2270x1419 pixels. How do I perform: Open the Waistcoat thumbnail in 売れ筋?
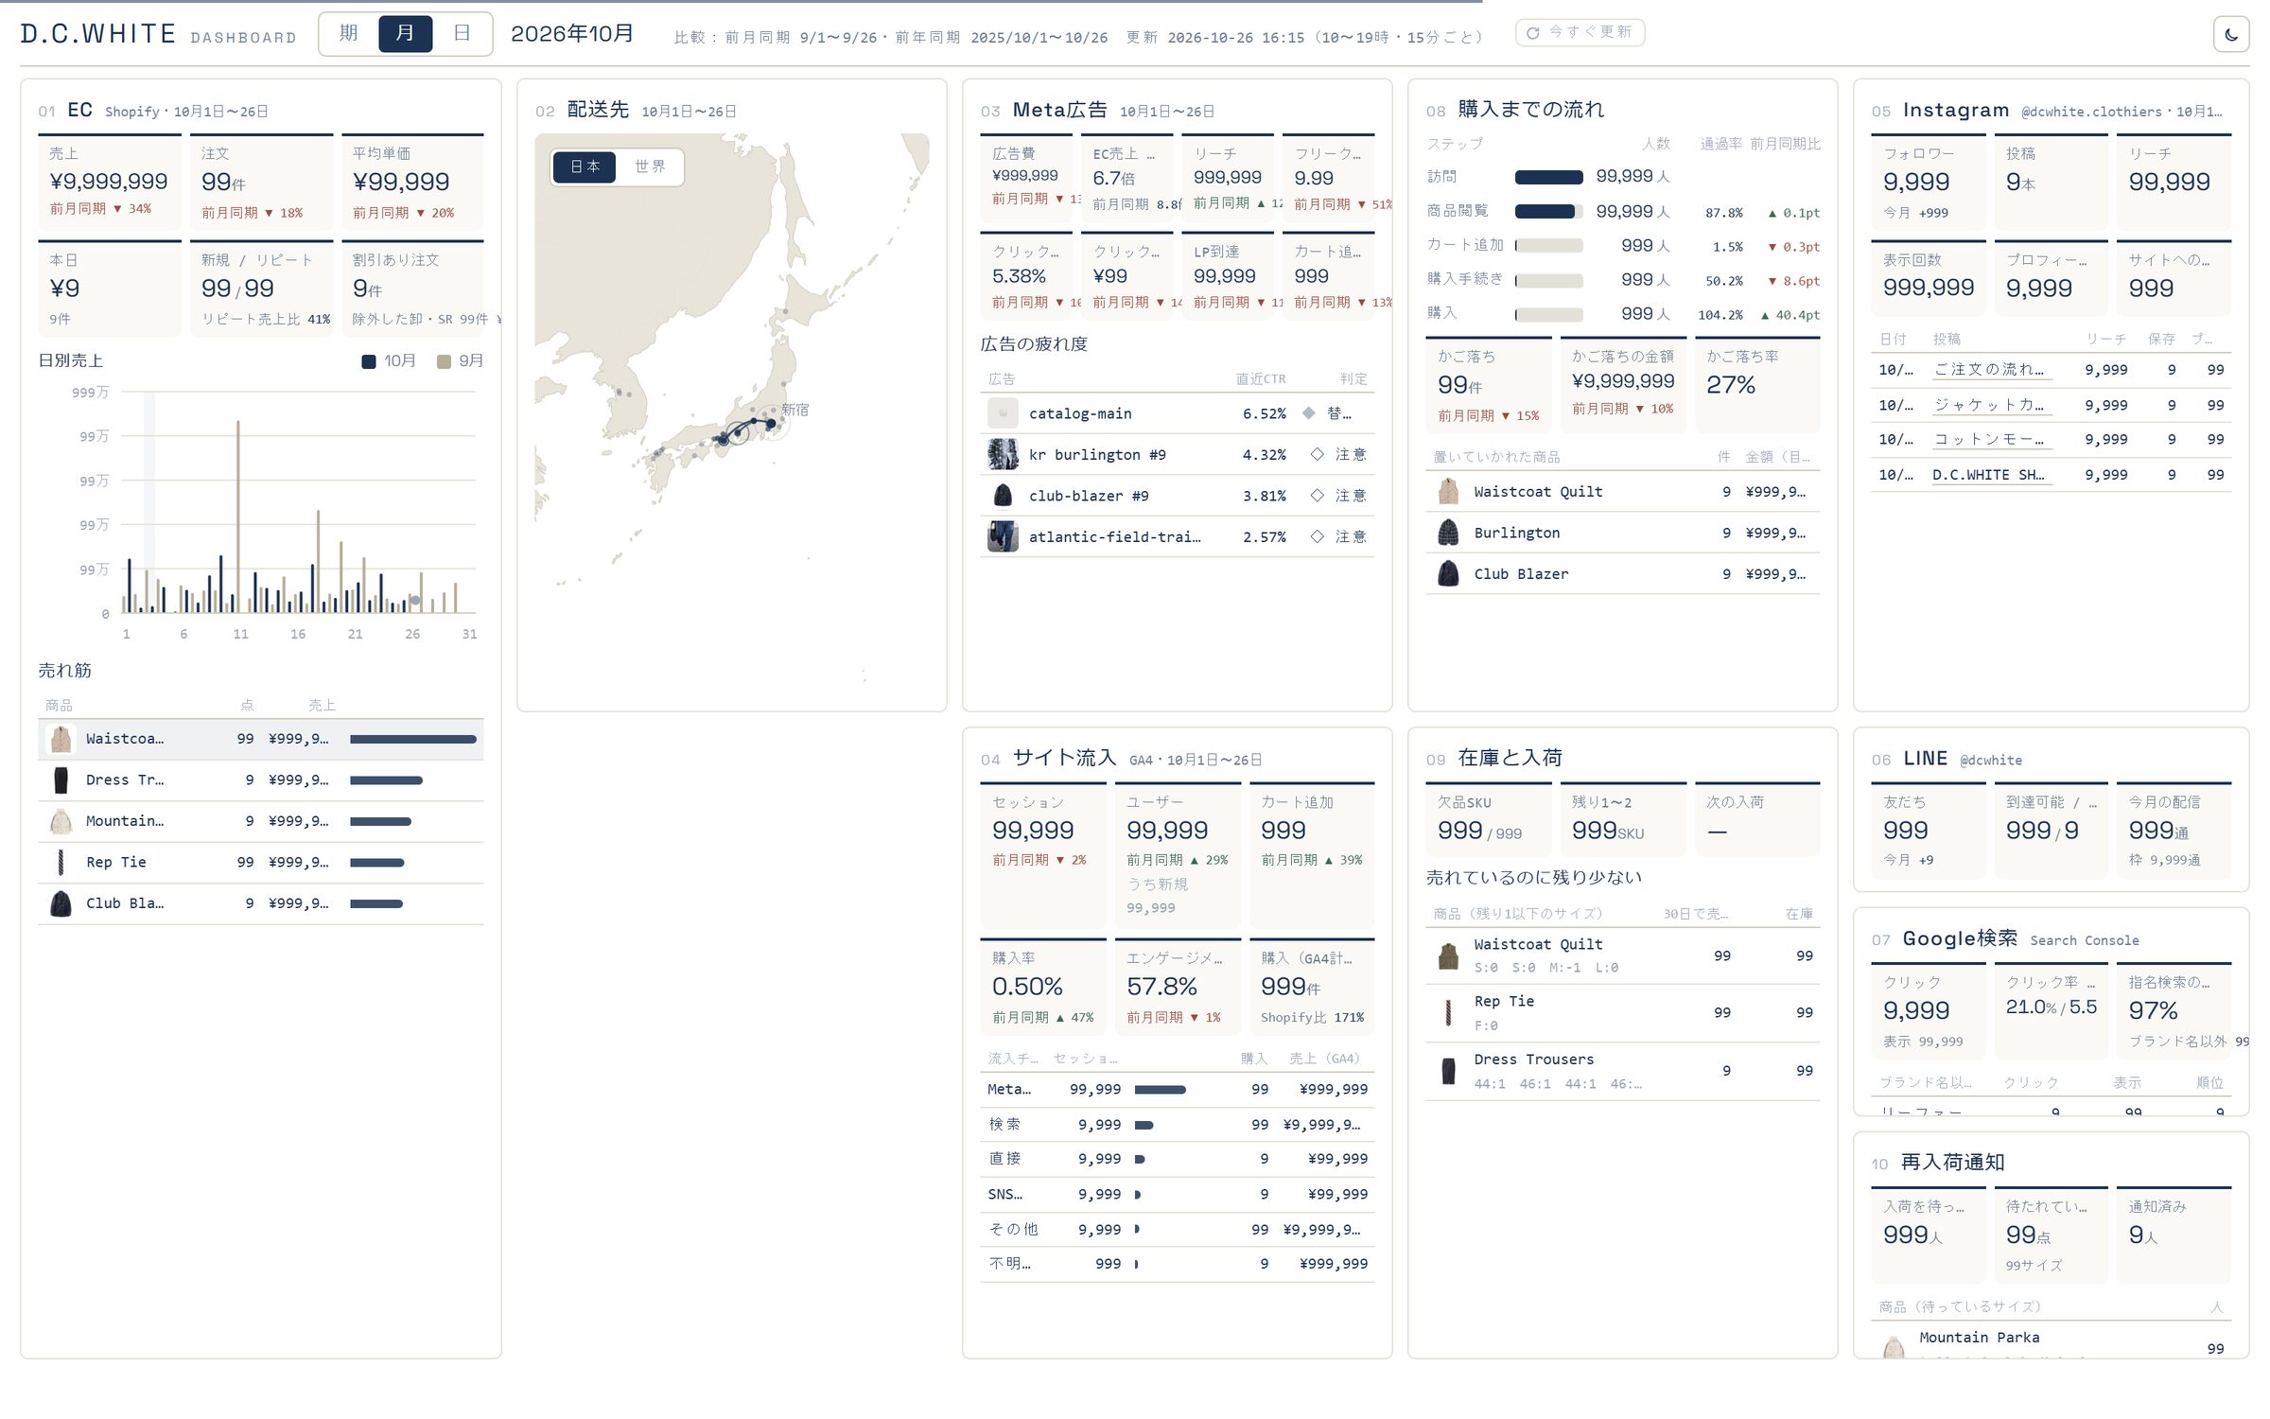(61, 739)
